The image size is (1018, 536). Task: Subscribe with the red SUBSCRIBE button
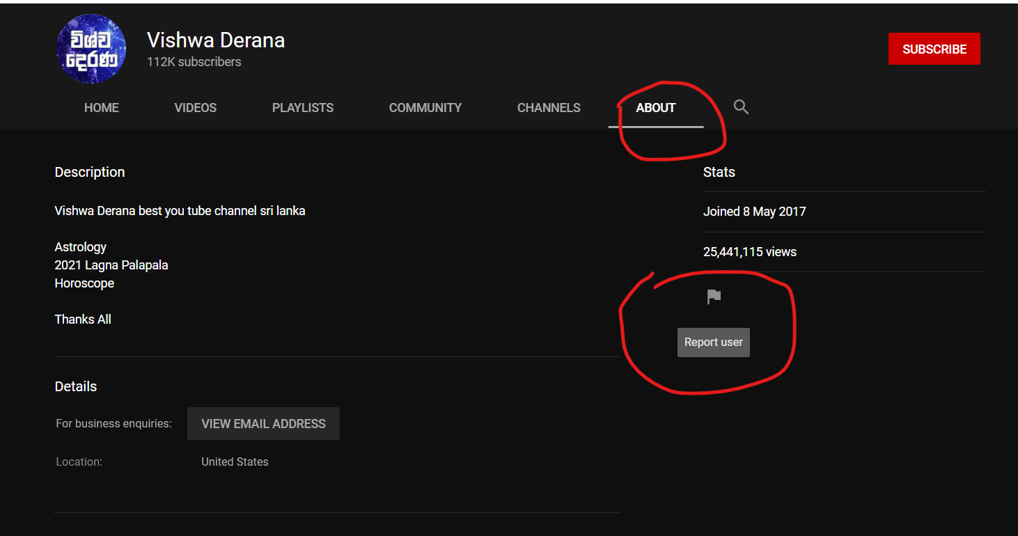tap(934, 49)
